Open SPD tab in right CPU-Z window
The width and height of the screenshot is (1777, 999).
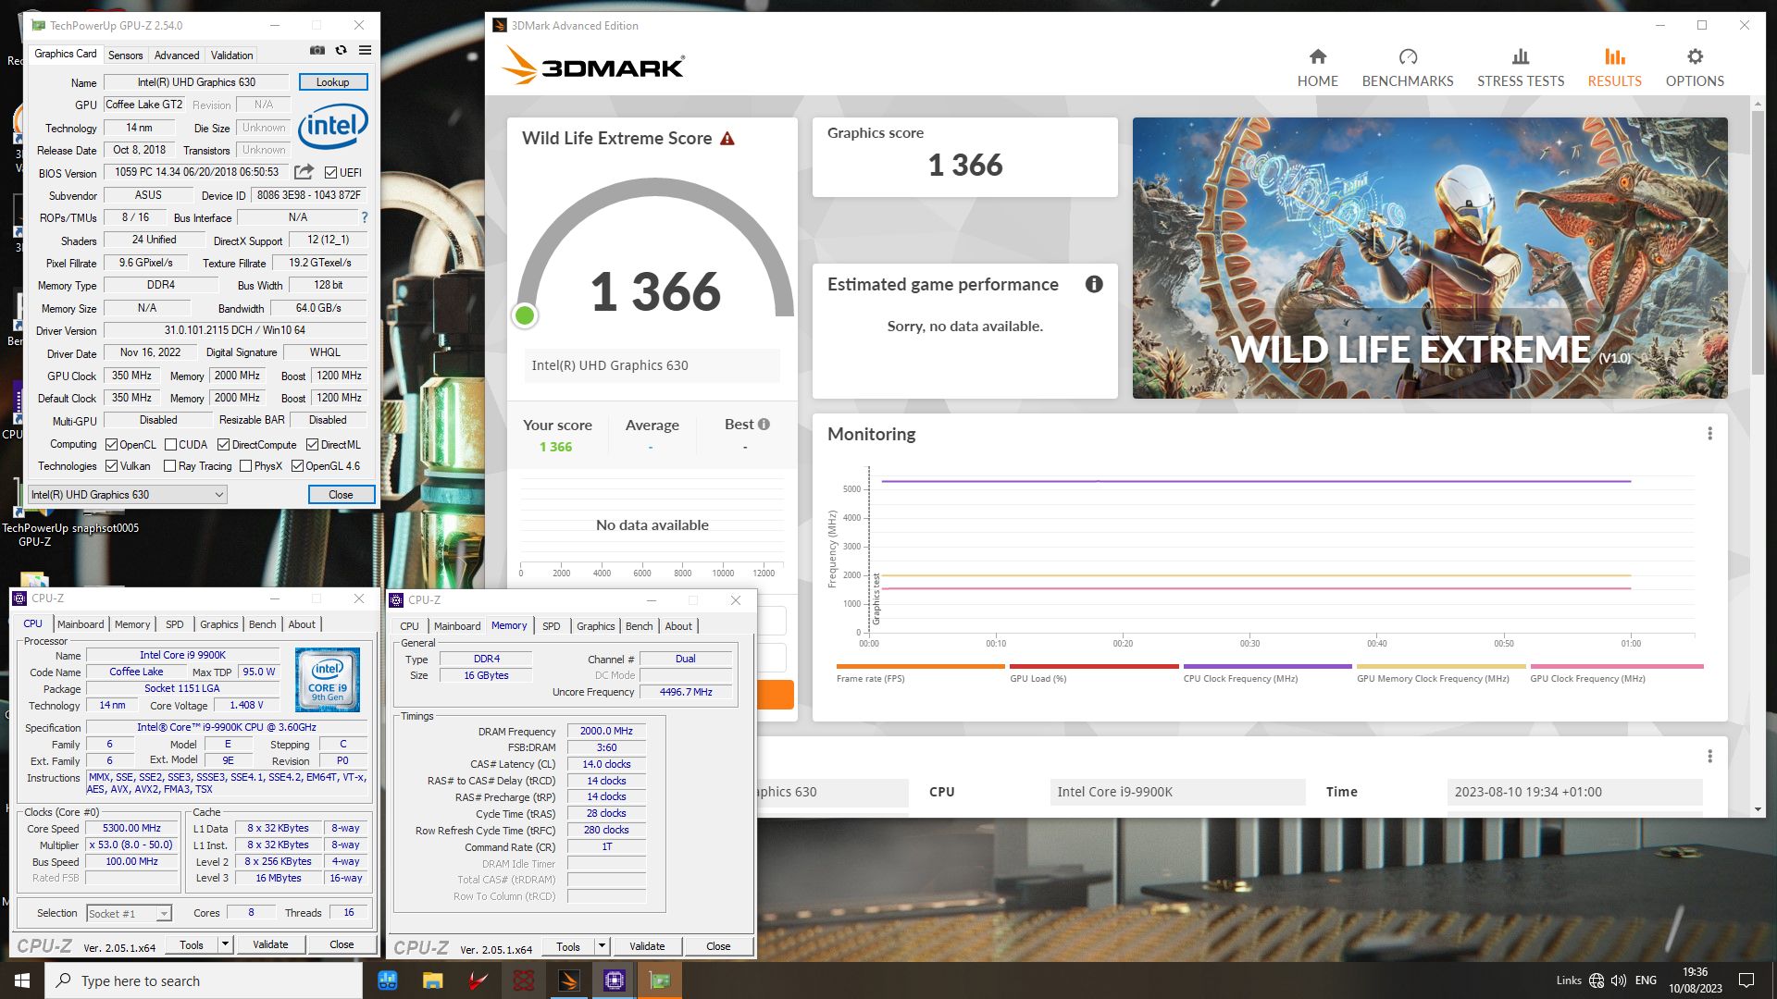tap(551, 626)
